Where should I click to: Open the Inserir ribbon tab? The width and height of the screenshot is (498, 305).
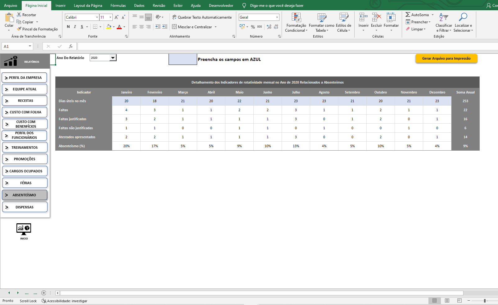(60, 6)
